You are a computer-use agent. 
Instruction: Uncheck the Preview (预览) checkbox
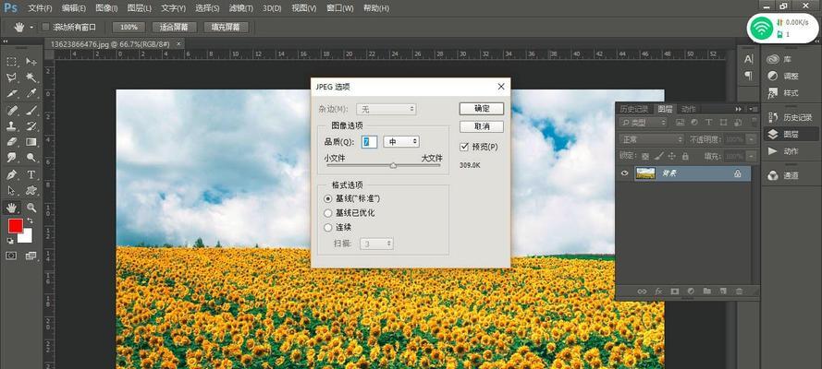(x=463, y=147)
